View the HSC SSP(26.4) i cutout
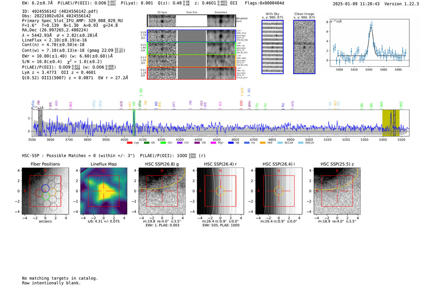 point(279,191)
